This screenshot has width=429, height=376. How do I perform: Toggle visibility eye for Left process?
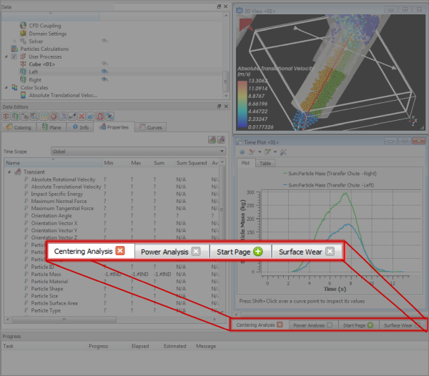click(104, 71)
